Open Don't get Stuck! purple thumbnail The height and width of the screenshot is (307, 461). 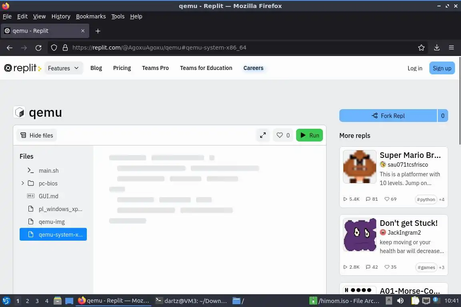[x=360, y=235]
